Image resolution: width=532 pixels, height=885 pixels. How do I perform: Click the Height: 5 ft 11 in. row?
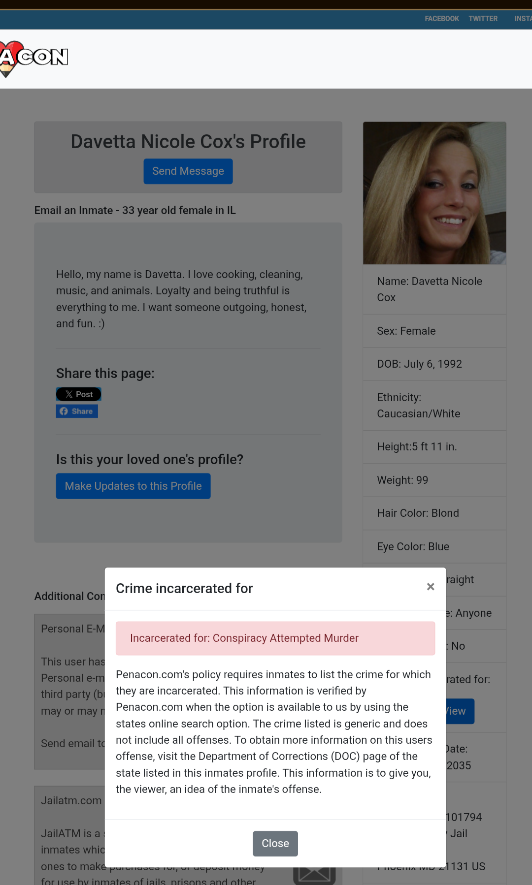click(x=434, y=447)
